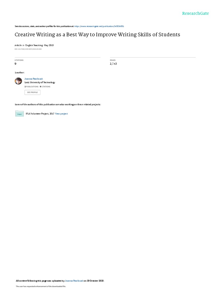Click the requested enhancement footer note
The height and width of the screenshot is (293, 220).
tap(41, 286)
